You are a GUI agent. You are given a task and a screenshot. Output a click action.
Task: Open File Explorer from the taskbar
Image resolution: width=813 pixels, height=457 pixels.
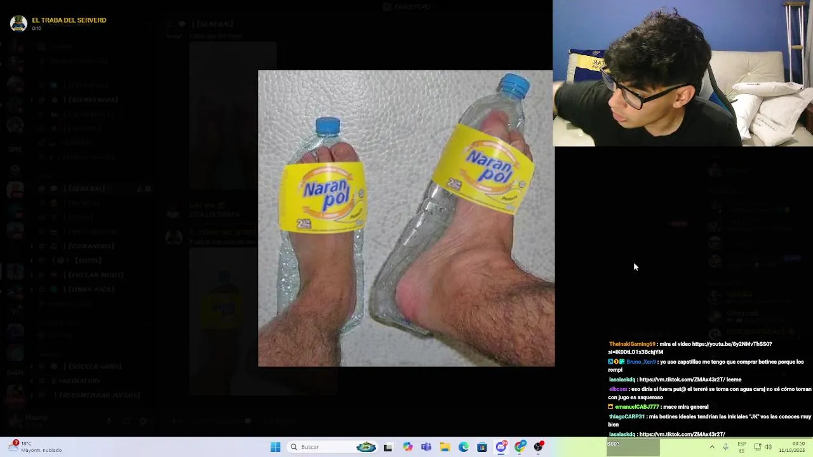[445, 447]
